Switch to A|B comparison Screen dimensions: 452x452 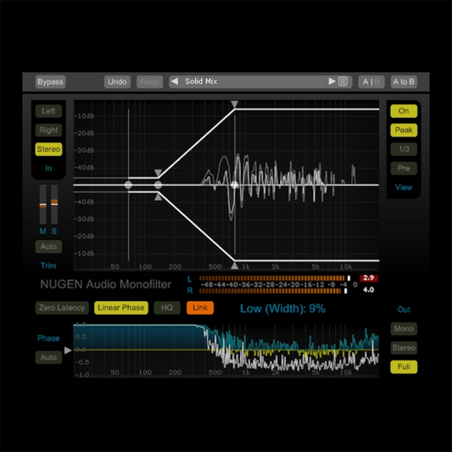[x=371, y=82]
